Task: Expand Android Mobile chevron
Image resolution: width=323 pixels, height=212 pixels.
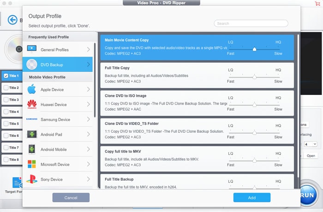Action: coord(89,149)
